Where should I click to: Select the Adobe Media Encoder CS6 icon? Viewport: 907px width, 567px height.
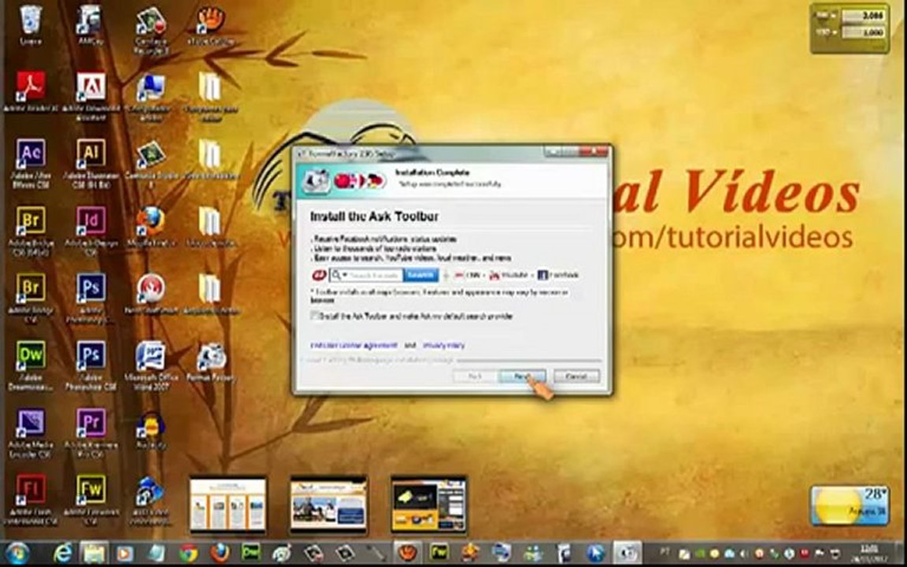(x=31, y=433)
